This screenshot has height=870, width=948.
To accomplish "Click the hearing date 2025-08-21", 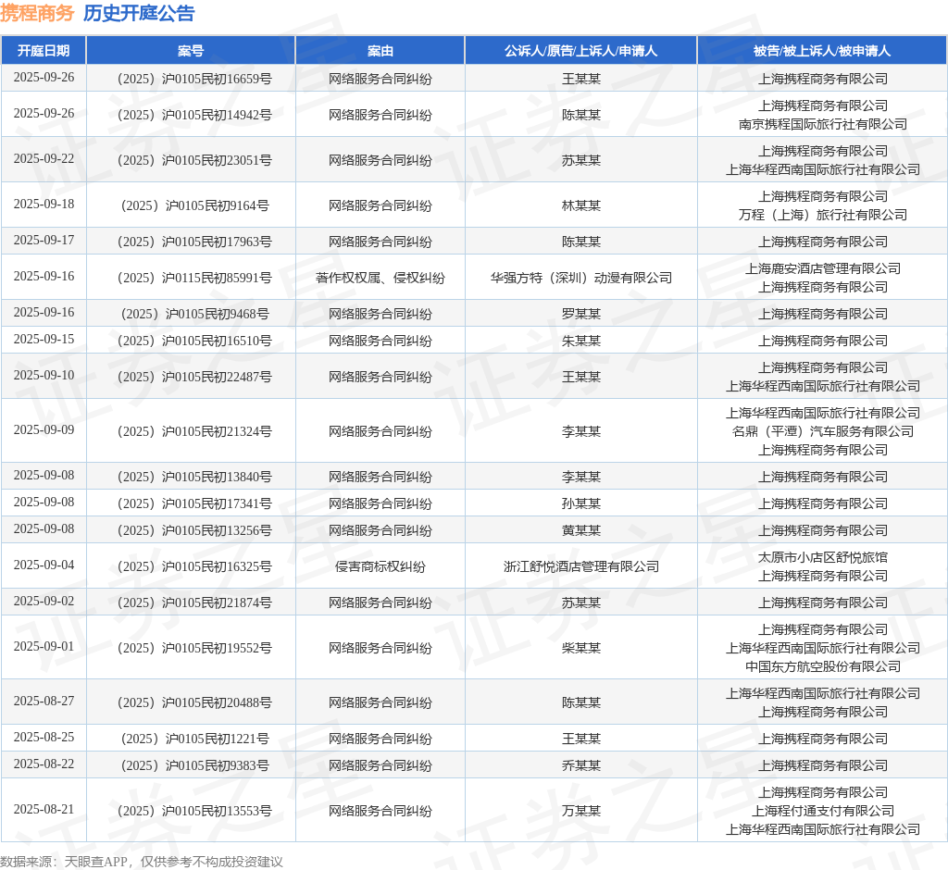I will (44, 809).
